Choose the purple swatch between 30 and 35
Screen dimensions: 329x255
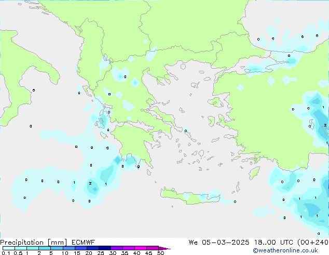(x=117, y=248)
